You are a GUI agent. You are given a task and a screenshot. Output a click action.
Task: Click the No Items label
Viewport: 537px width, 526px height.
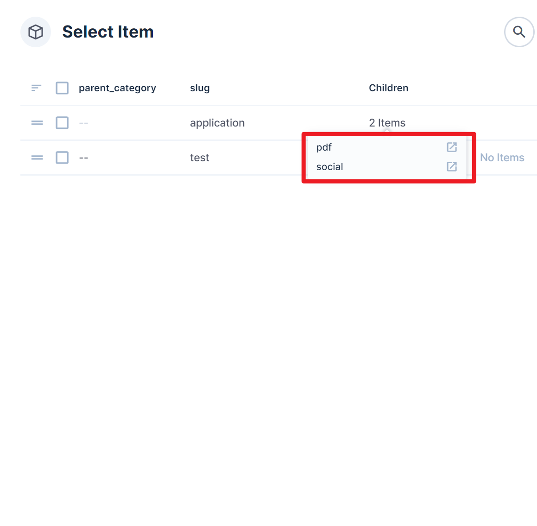[x=502, y=157]
